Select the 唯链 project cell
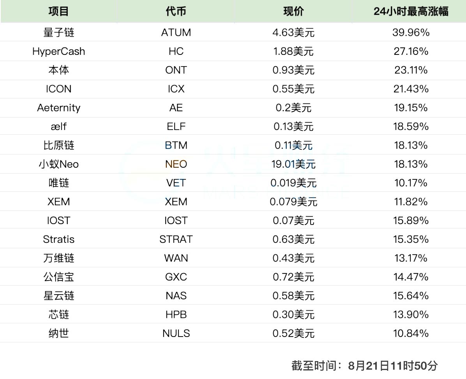 click(58, 183)
